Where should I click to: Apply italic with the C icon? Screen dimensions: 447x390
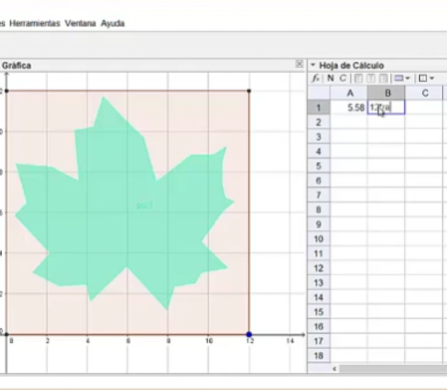click(x=342, y=79)
